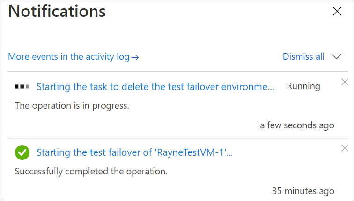Click the 'a few seconds ago' timestamp
The height and width of the screenshot is (201, 354).
pos(297,125)
